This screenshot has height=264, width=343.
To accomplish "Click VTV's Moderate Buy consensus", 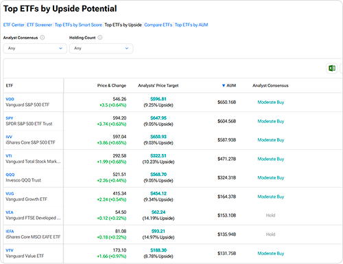I will tap(271, 254).
